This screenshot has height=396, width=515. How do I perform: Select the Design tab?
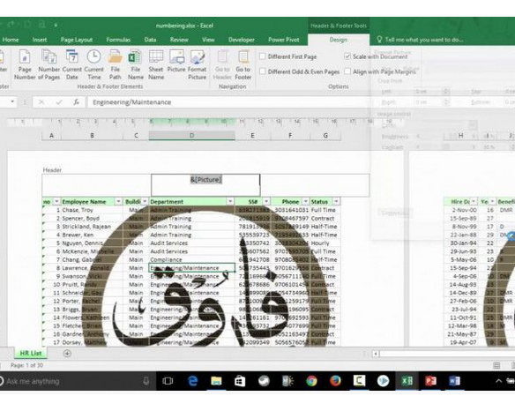[x=339, y=40]
